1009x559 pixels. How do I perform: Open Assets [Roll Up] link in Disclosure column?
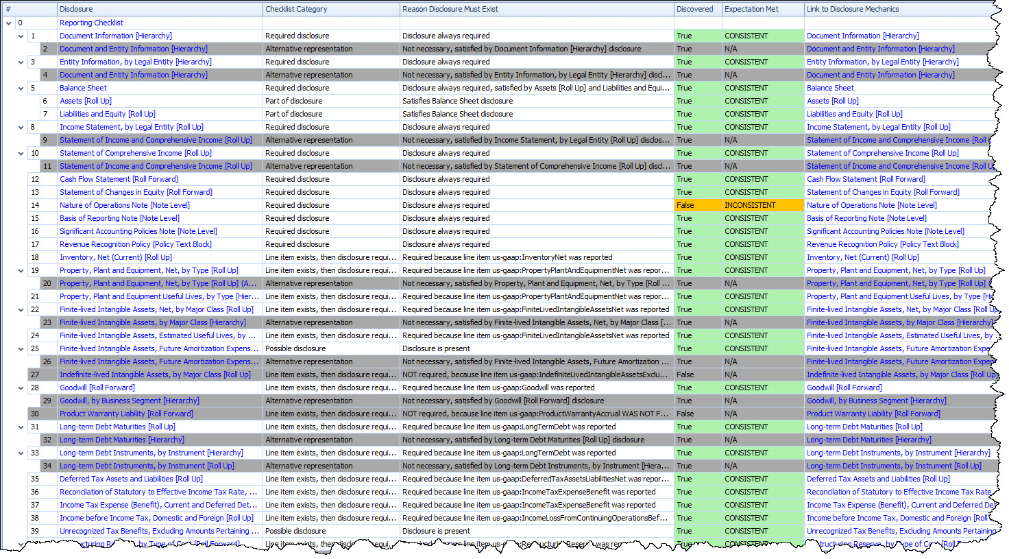85,101
